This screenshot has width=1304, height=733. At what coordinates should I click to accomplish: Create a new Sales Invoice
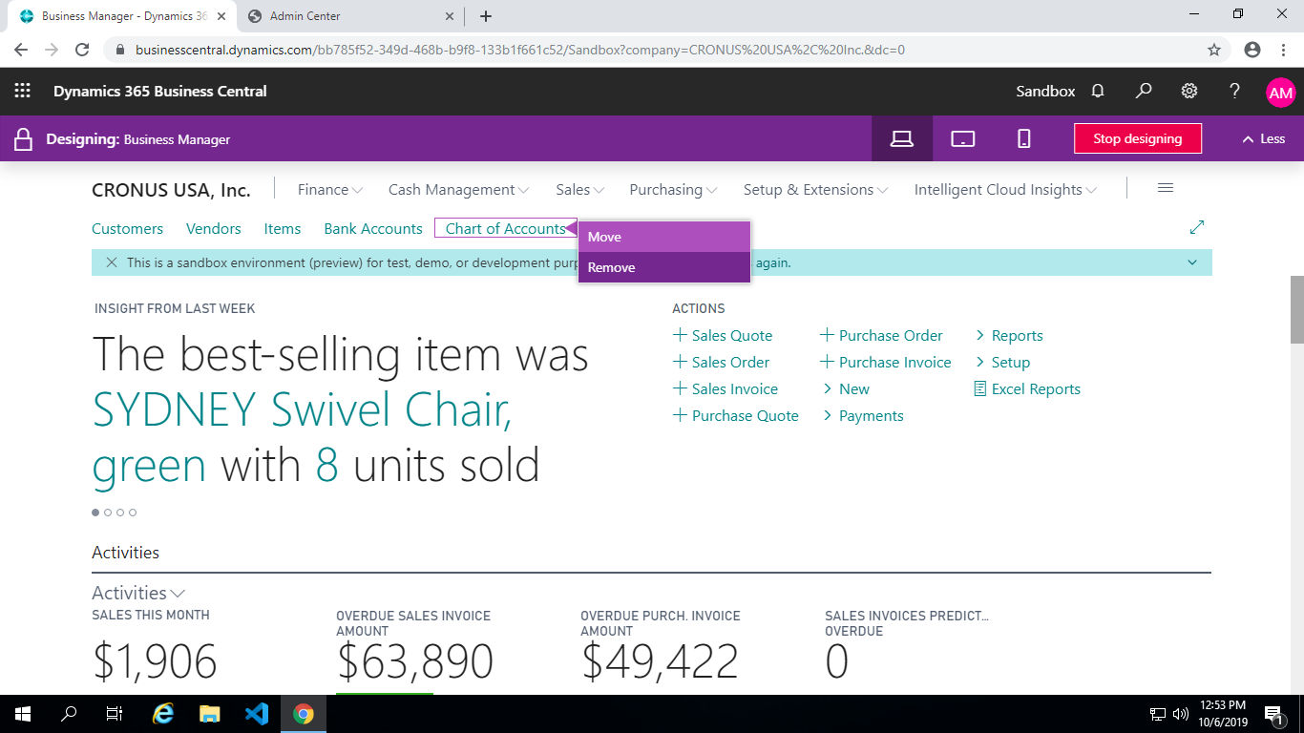726,388
